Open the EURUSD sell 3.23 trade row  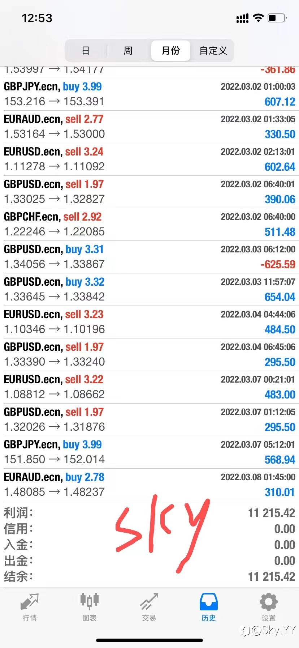click(x=149, y=322)
